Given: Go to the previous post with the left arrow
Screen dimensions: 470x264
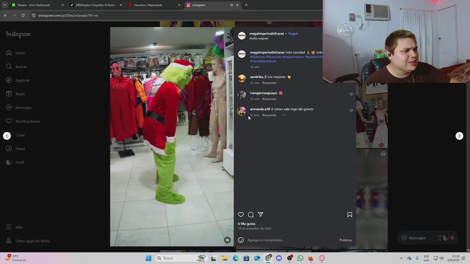Looking at the screenshot, I should [7, 136].
